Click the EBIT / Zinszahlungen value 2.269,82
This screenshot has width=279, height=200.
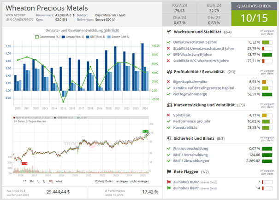[253, 161]
